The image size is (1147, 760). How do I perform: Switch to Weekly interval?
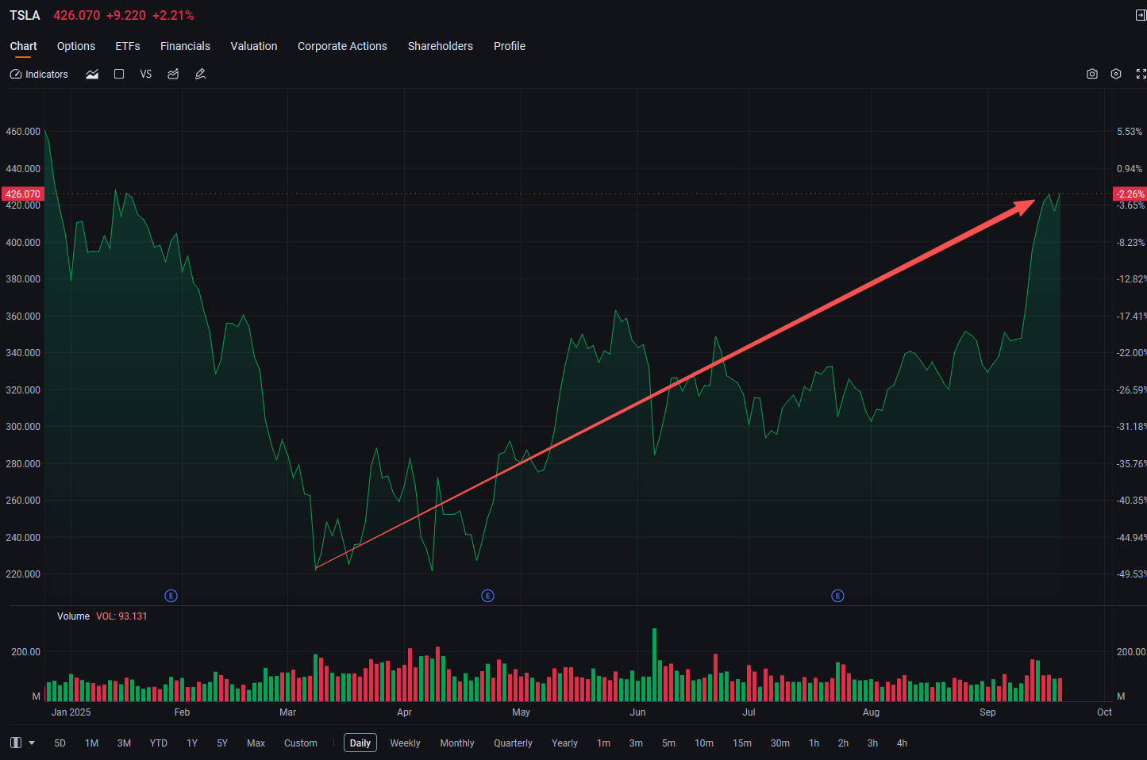point(405,743)
